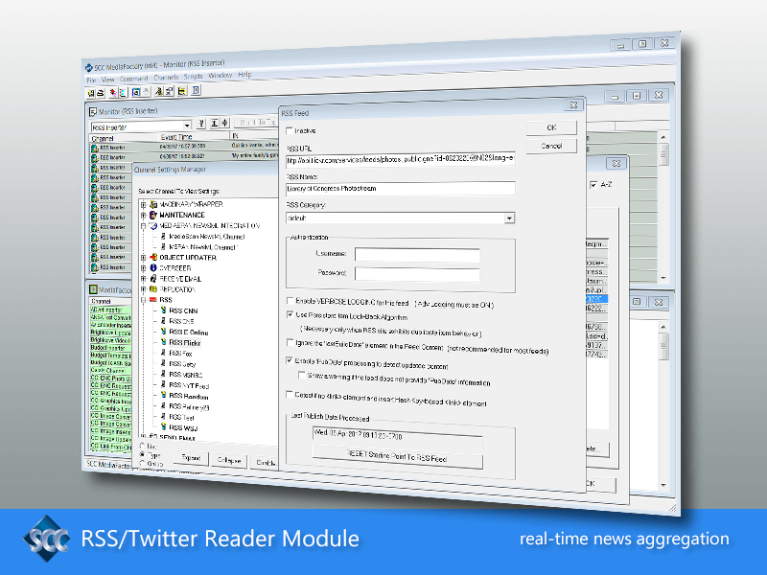Open the Scripts menu
This screenshot has width=767, height=575.
coord(193,77)
